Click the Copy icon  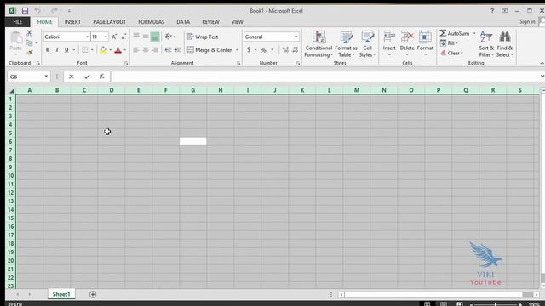30,42
